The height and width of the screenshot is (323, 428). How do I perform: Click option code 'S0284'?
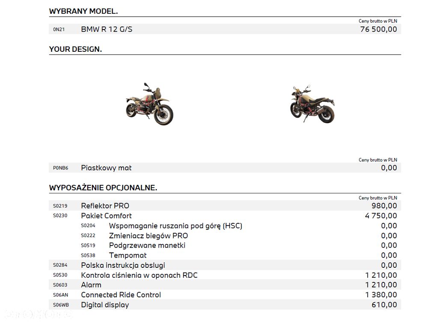click(60, 265)
